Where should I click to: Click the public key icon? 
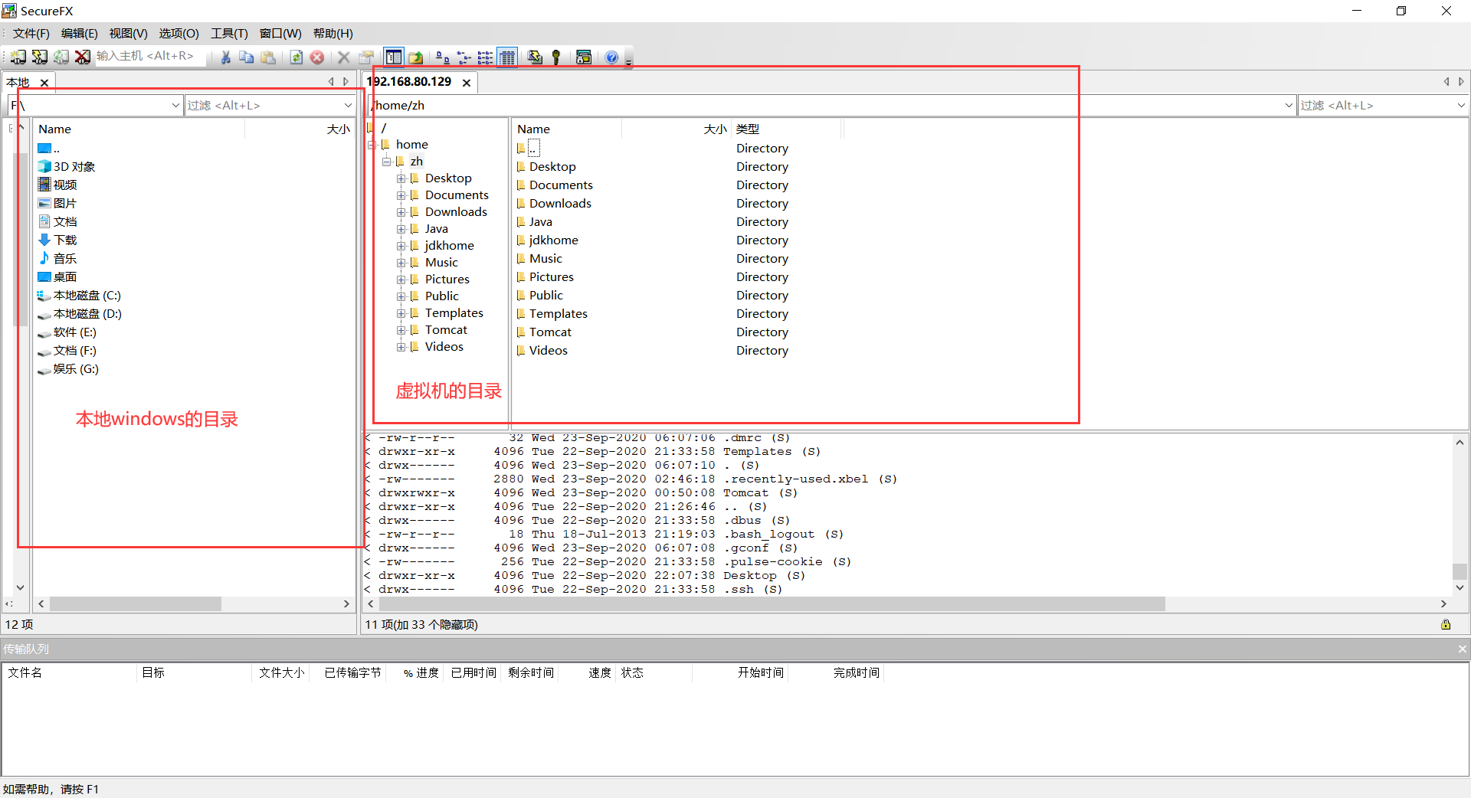click(556, 57)
